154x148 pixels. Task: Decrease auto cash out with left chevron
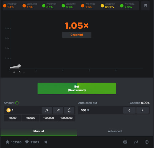point(129,110)
